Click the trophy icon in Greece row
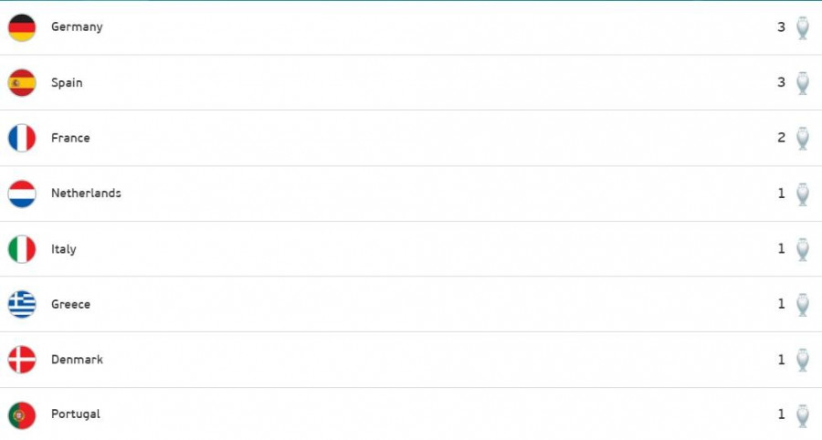The height and width of the screenshot is (440, 822). click(x=803, y=304)
